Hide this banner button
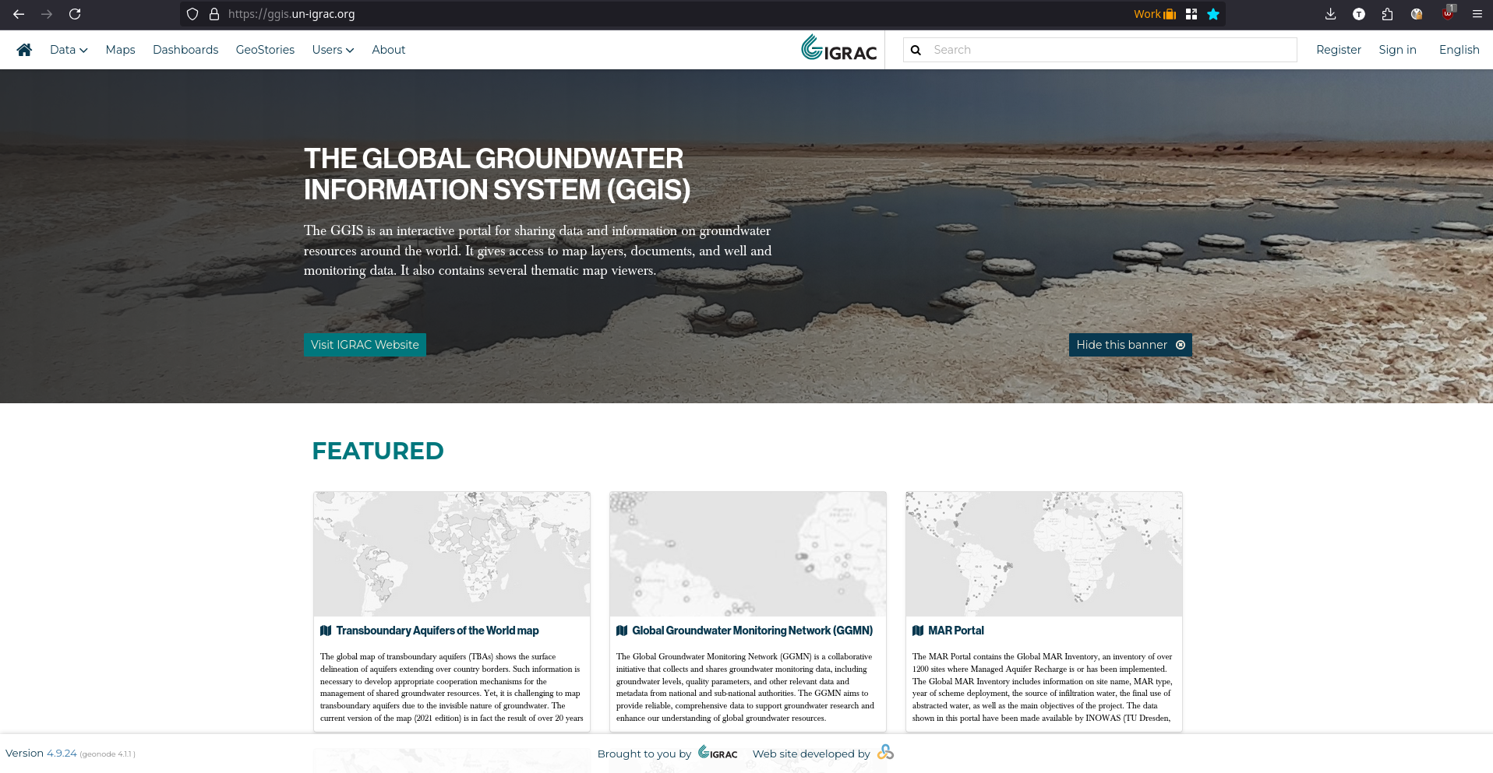Image resolution: width=1493 pixels, height=773 pixels. 1130,345
